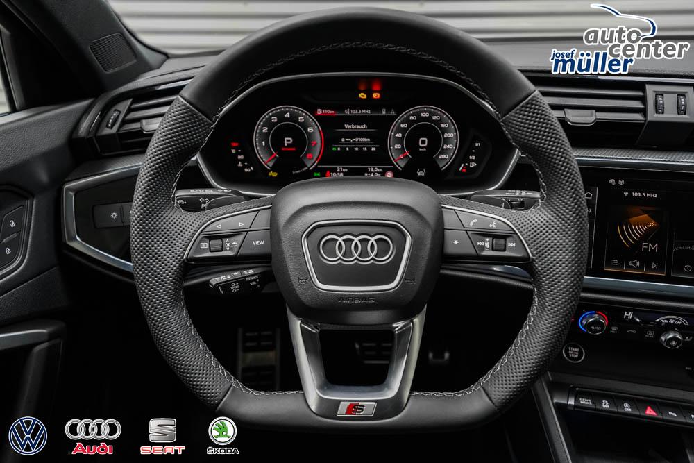Tap the VIEW button on the steering wheel
This screenshot has width=694, height=463.
tap(257, 242)
